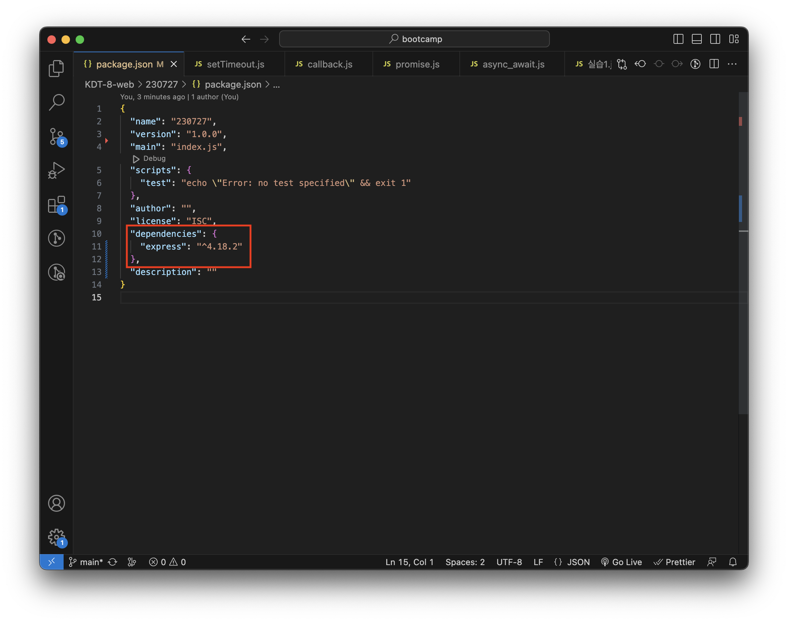Split the editor to the right
788x622 pixels.
714,64
